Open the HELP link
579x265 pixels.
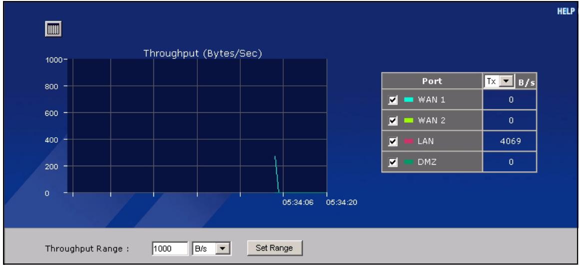(566, 11)
